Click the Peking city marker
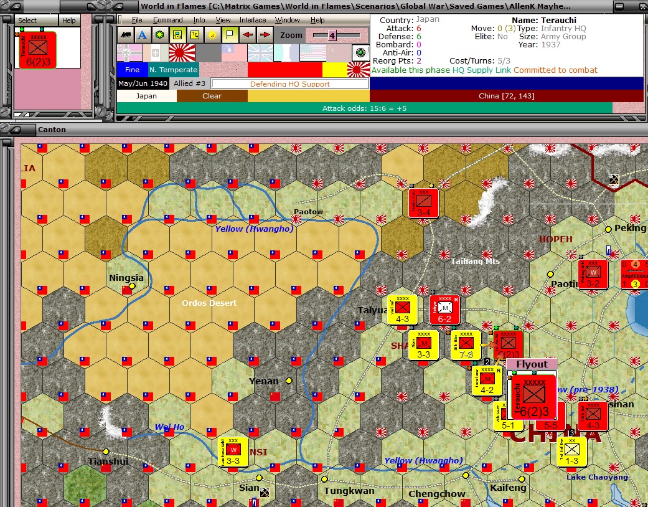This screenshot has height=507, width=648. pos(608,229)
